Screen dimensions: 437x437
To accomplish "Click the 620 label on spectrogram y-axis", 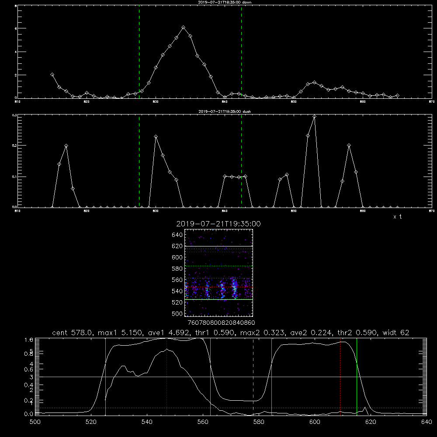I will click(x=177, y=246).
